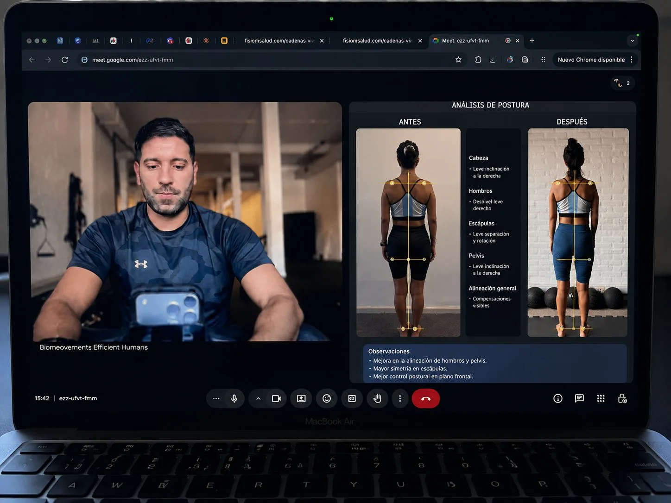Image resolution: width=671 pixels, height=503 pixels.
Task: Open the extensions puzzle icon
Action: pyautogui.click(x=478, y=60)
